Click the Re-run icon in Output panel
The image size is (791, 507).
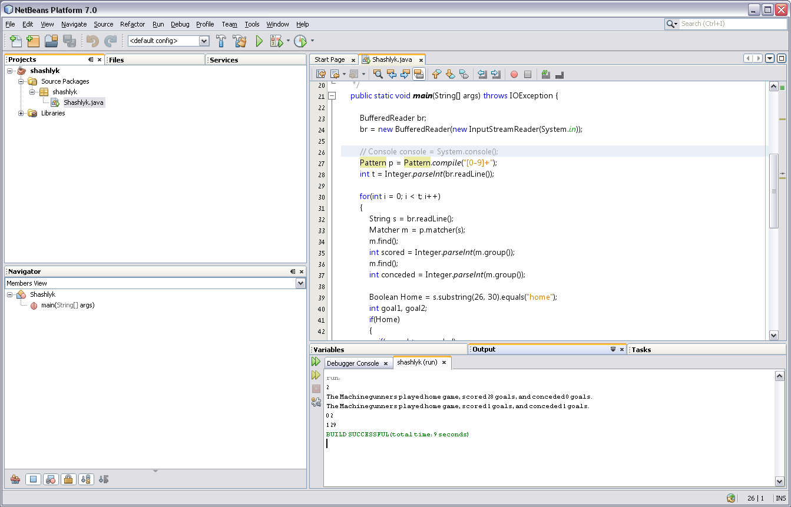316,362
